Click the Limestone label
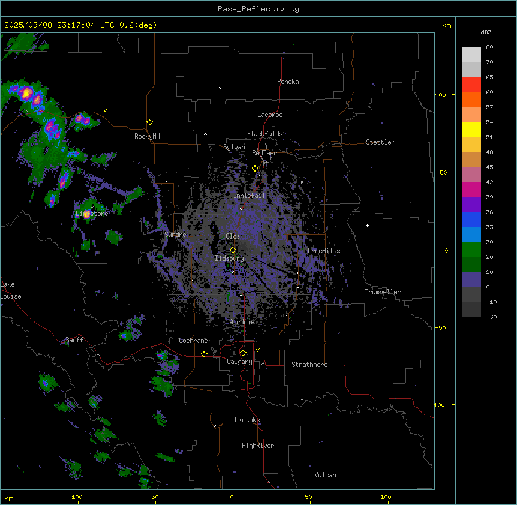The height and width of the screenshot is (505, 517). point(92,214)
